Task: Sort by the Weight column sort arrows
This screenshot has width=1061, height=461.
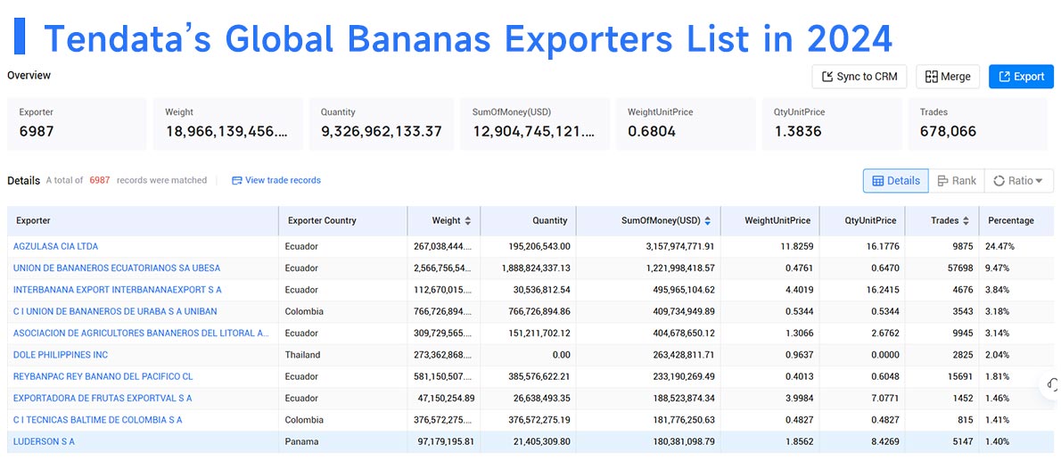Action: (x=467, y=220)
